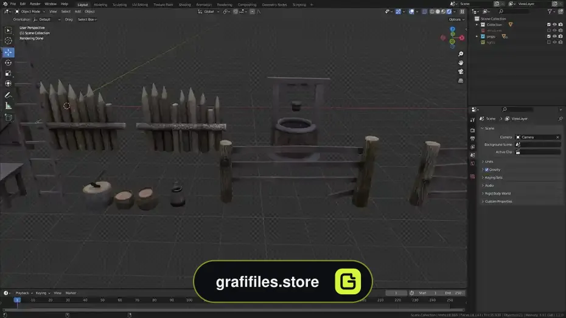Open the Options dropdown in viewport
The image size is (566, 318).
tap(456, 19)
